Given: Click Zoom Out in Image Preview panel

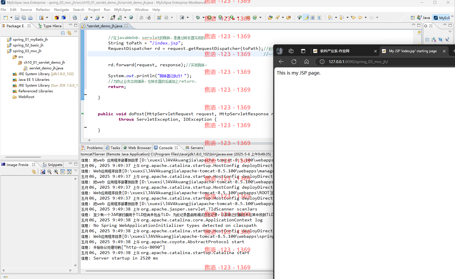Looking at the screenshot, I should point(49,172).
